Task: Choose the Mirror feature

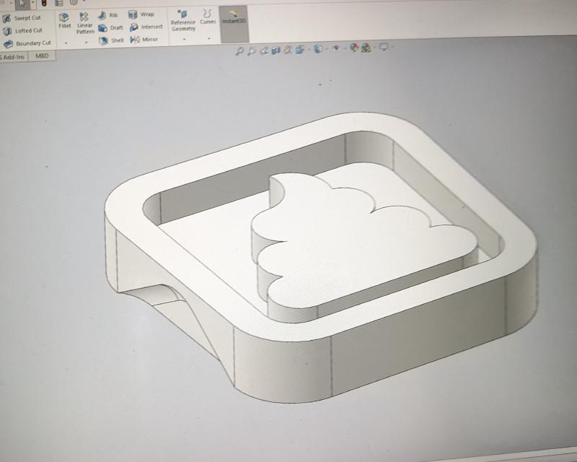Action: 144,40
